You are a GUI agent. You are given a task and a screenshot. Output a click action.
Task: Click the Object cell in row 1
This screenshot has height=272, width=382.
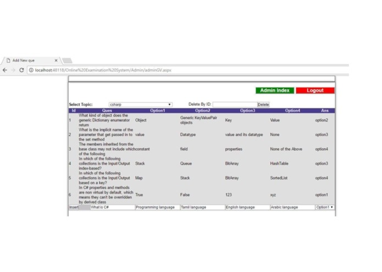141,120
